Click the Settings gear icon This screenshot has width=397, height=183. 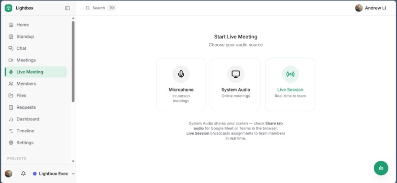pos(11,143)
